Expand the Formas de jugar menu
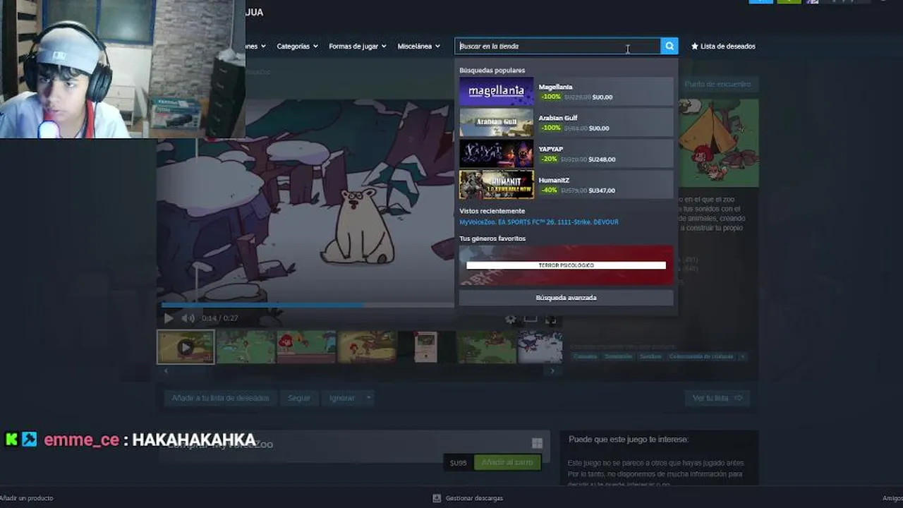The height and width of the screenshot is (508, 903). (358, 46)
